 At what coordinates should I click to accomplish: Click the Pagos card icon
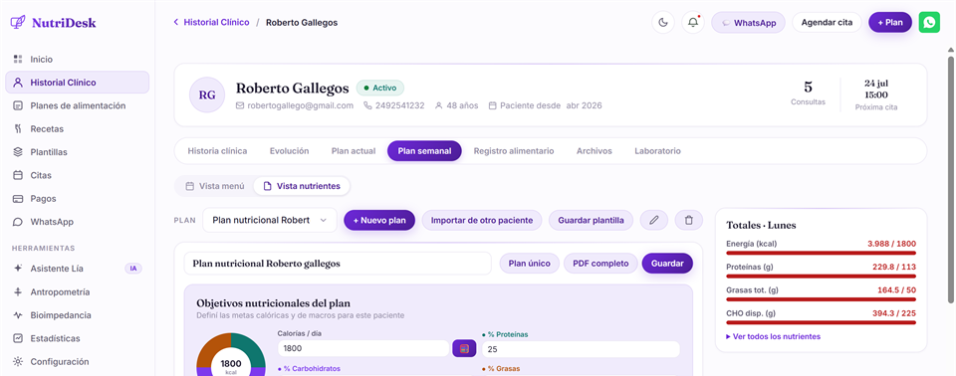tap(18, 199)
